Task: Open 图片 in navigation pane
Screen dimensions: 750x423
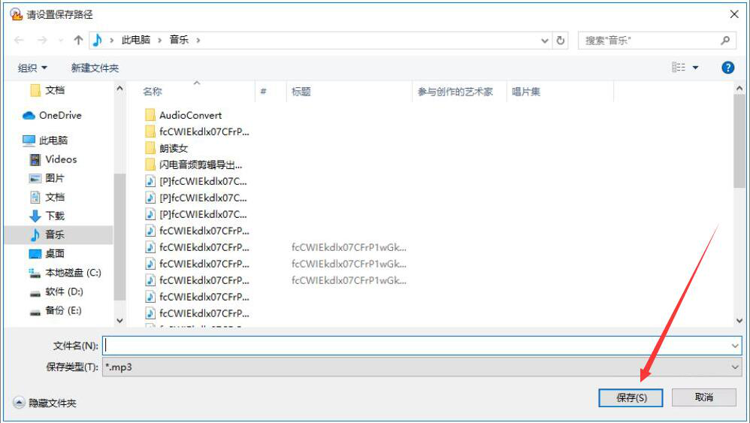Action: coord(47,178)
